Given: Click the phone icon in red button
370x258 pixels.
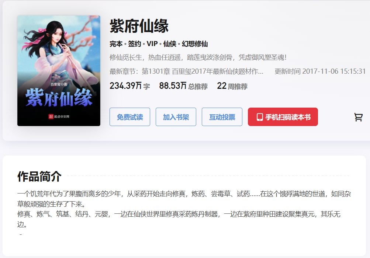Looking at the screenshot, I should 260,117.
